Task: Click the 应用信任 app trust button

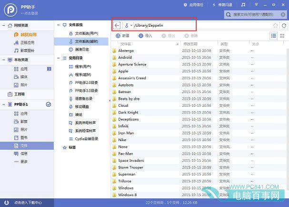Action: (193, 5)
